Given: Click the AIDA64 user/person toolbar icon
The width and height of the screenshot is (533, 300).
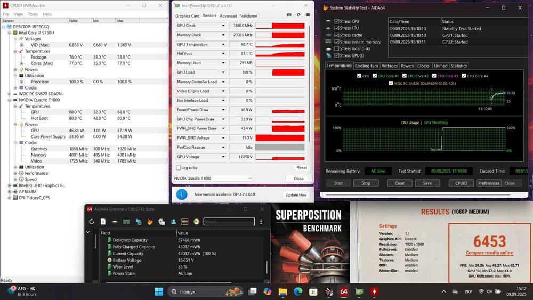Looking at the screenshot, I should pyautogui.click(x=173, y=222).
